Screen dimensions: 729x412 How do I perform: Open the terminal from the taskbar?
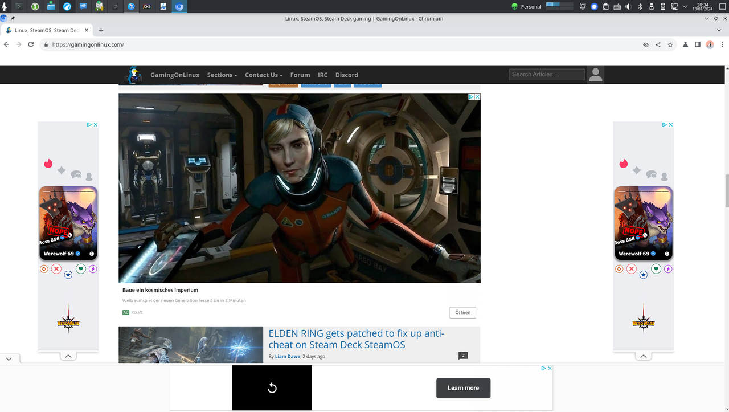pos(20,6)
